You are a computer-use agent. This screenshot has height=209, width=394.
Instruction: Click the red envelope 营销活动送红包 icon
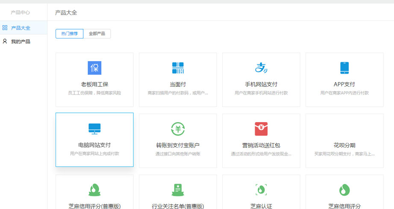click(261, 129)
